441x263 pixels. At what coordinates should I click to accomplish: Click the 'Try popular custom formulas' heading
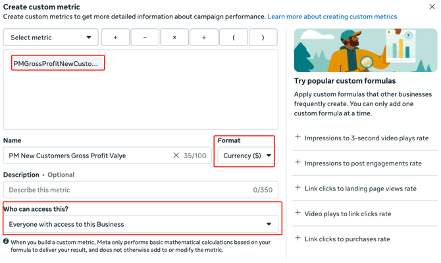point(345,81)
